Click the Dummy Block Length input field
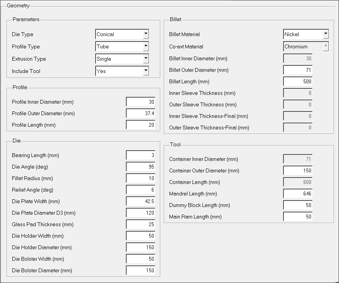This screenshot has width=339, height=283. click(x=298, y=205)
